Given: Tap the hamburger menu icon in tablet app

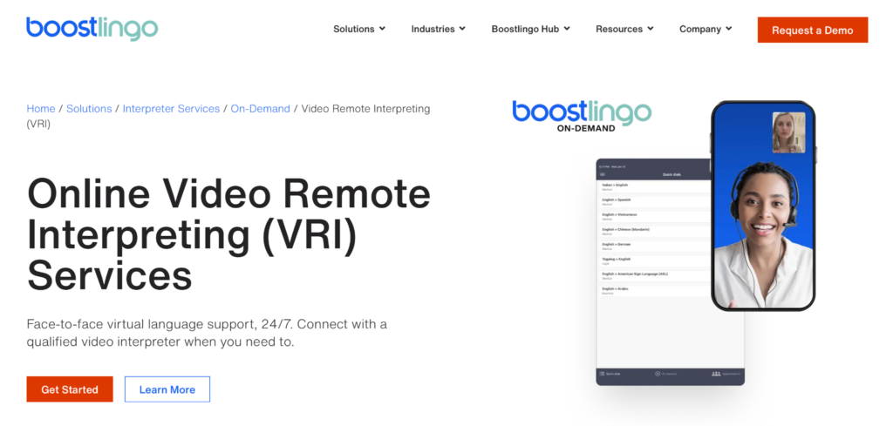Looking at the screenshot, I should tap(603, 174).
